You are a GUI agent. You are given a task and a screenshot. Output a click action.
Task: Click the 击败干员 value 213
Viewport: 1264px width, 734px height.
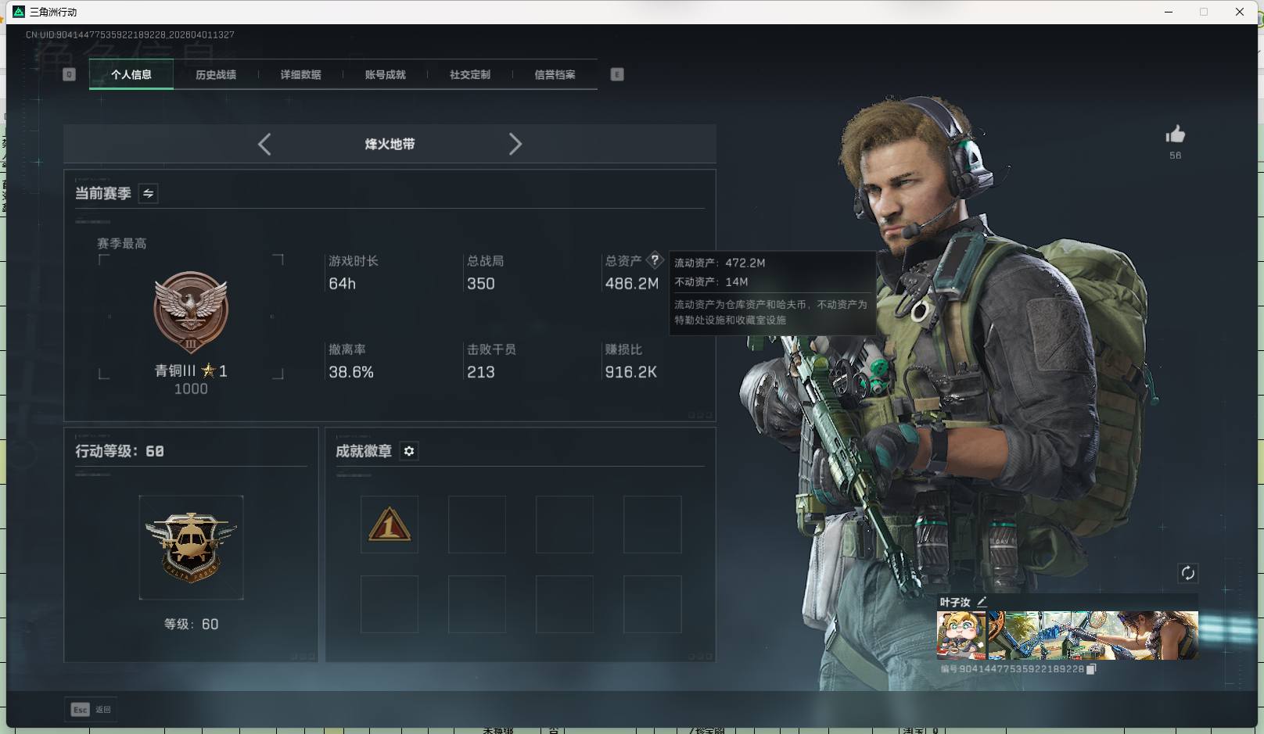click(480, 372)
